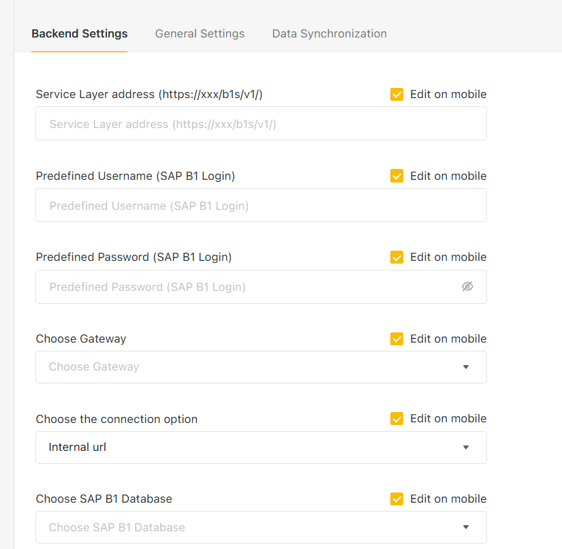Click the Service Layer address input field

pos(261,124)
